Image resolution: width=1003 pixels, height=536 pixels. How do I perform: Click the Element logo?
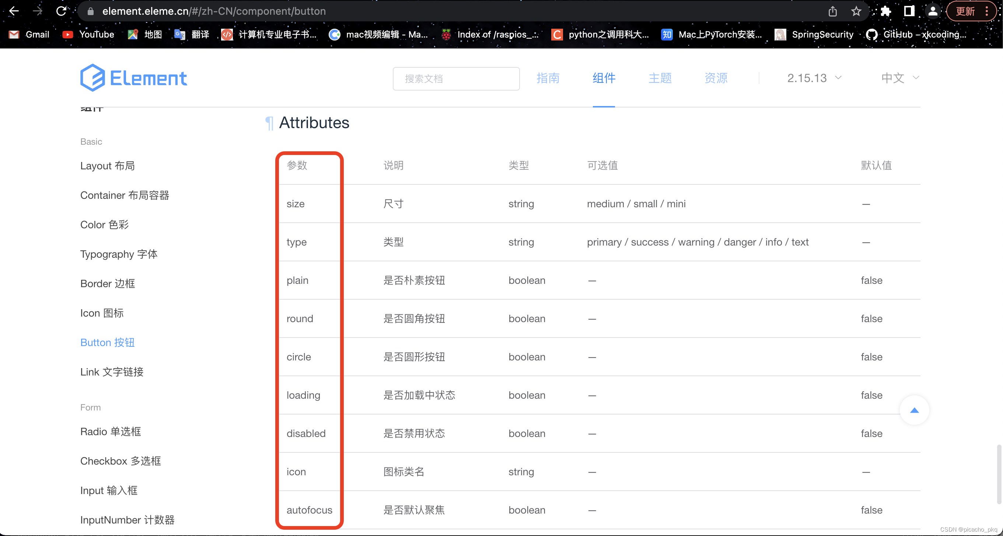pyautogui.click(x=133, y=78)
